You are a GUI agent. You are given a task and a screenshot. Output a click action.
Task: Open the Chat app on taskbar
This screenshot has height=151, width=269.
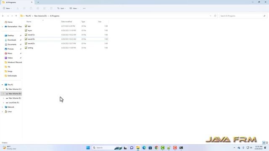[x=132, y=148]
